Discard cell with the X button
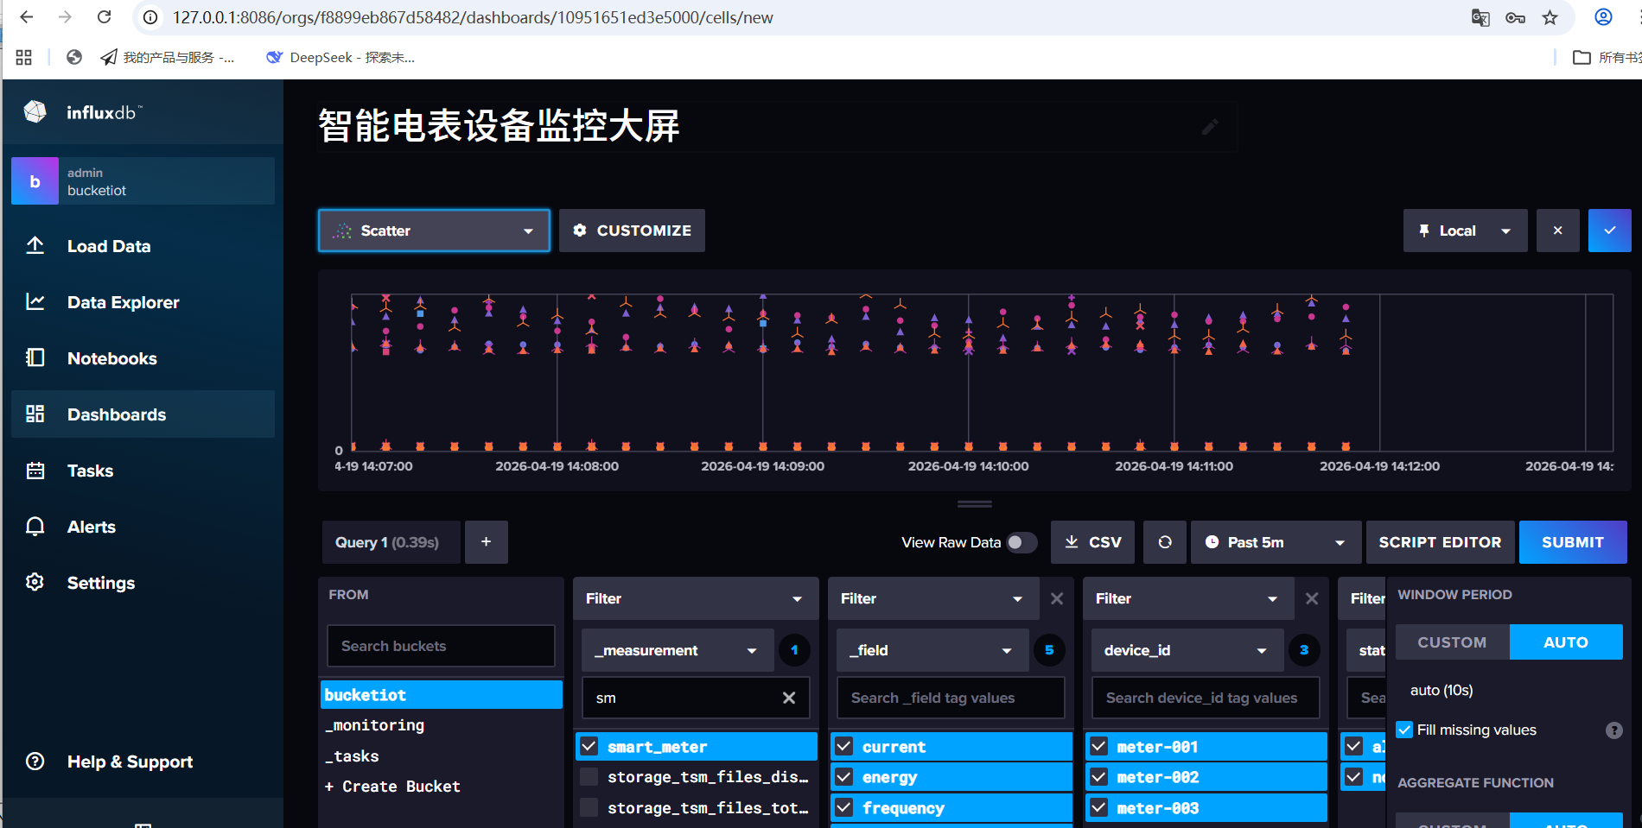Viewport: 1642px width, 828px height. tap(1558, 231)
